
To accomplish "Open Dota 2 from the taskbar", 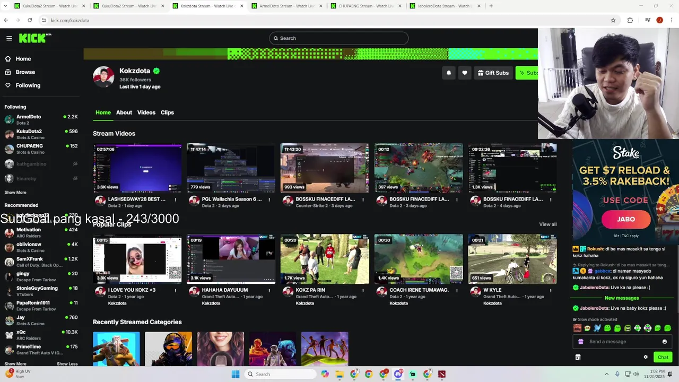I will click(442, 374).
